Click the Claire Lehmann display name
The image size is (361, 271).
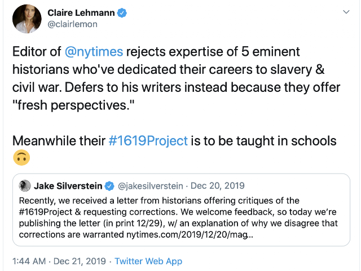[x=81, y=12]
